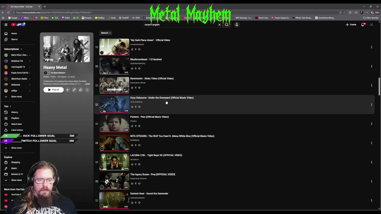
Task: Upvote LACUNA COIL - Tight Rope XX
Action: [132, 164]
